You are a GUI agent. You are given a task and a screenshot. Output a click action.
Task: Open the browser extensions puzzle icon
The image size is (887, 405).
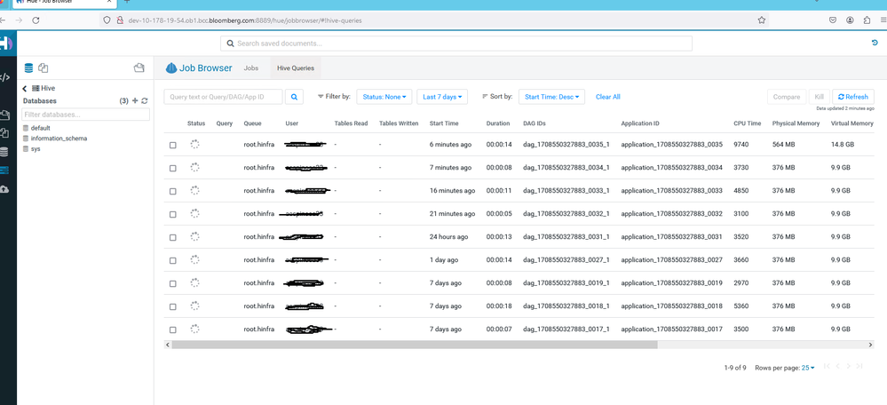click(867, 20)
